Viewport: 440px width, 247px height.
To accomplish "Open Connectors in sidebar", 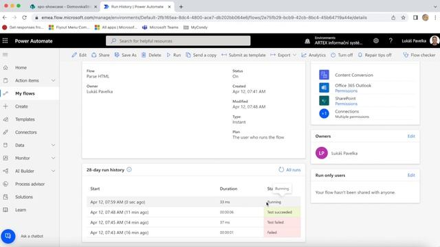I will (x=26, y=132).
